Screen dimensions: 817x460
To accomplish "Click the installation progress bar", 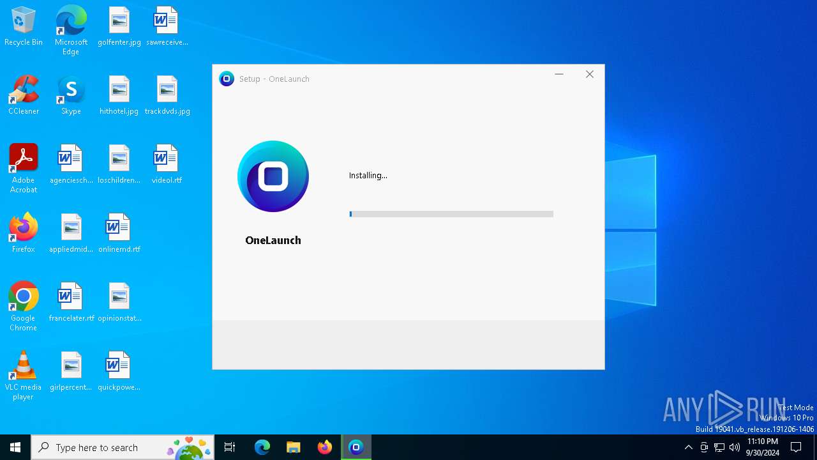I will click(451, 214).
